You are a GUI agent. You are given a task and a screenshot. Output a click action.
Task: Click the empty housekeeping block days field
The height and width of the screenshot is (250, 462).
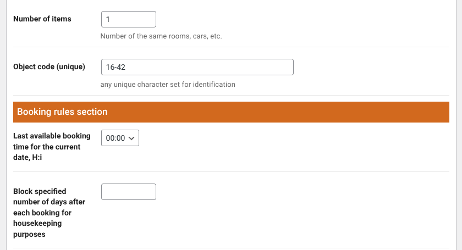129,192
